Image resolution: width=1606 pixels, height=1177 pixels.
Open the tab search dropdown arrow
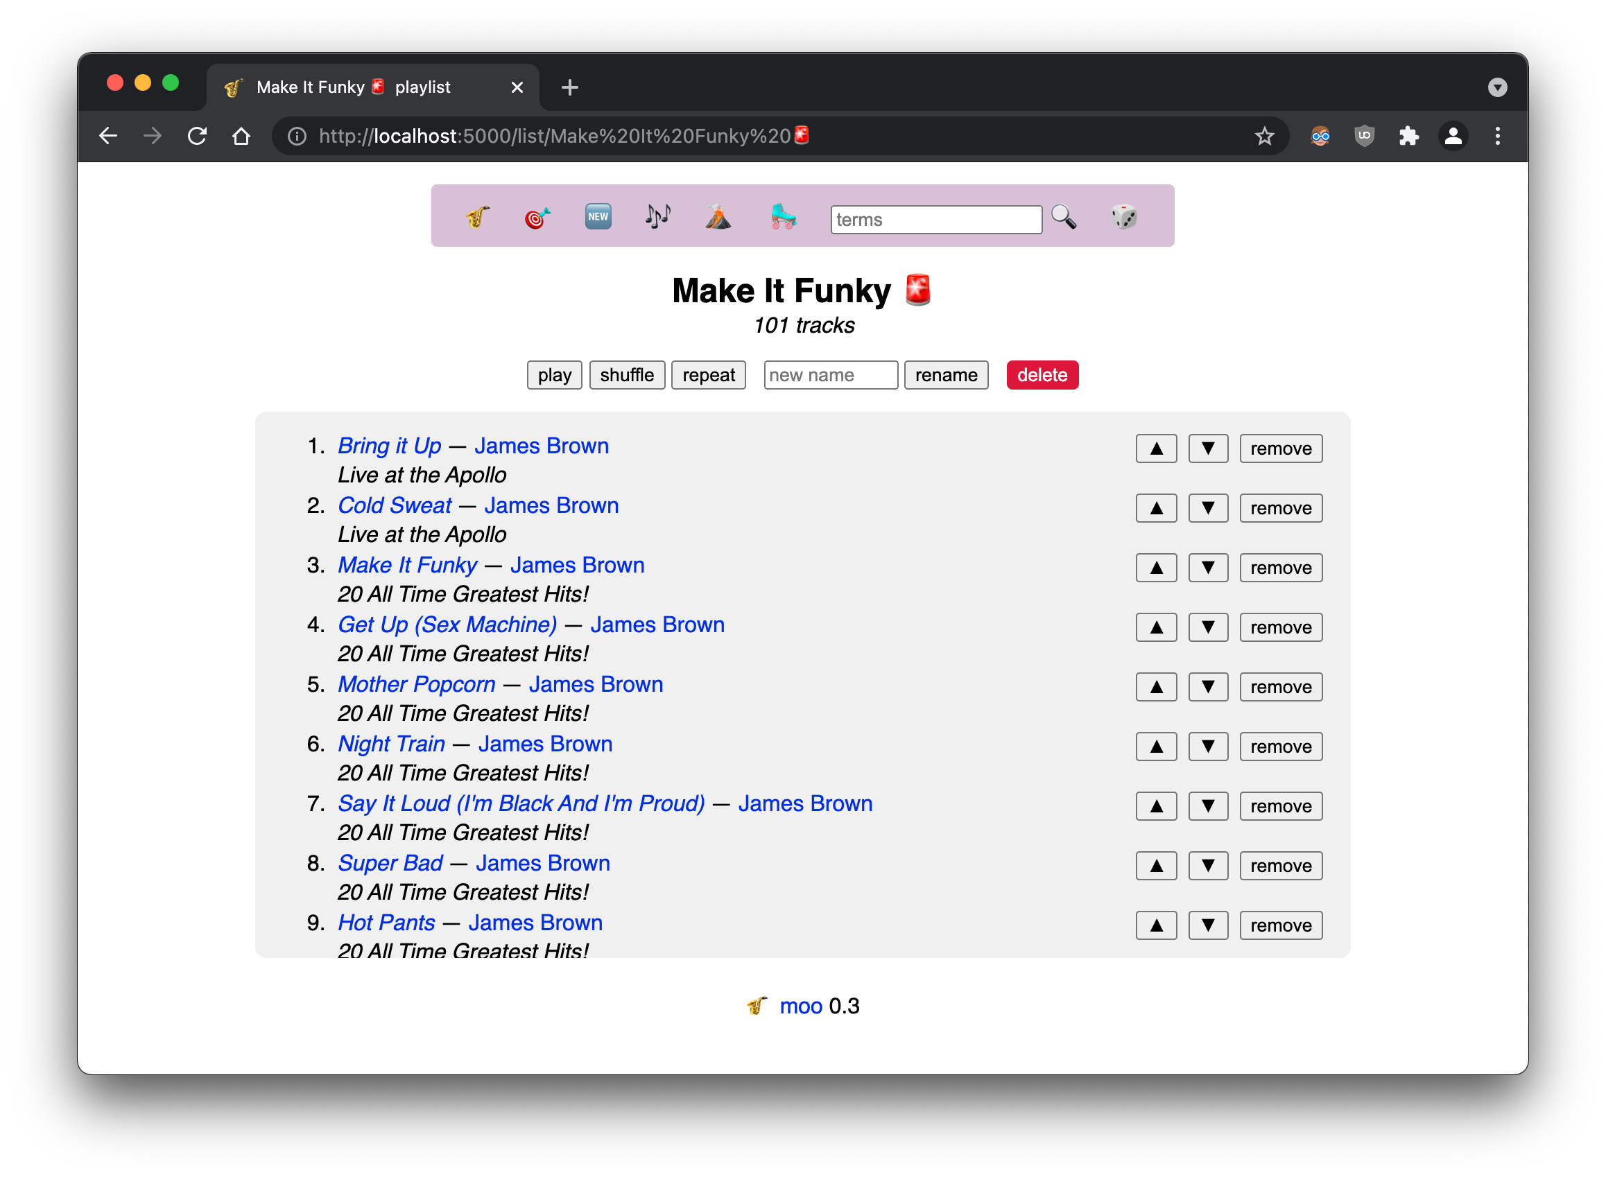pyautogui.click(x=1497, y=87)
